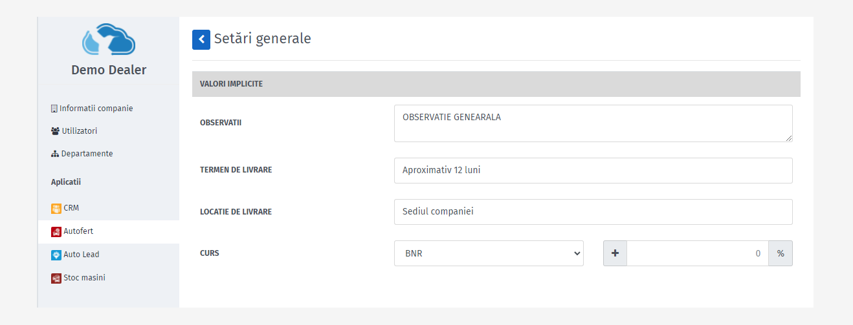The height and width of the screenshot is (325, 853).
Task: Click the Demo Dealer cloud logo
Action: (109, 40)
